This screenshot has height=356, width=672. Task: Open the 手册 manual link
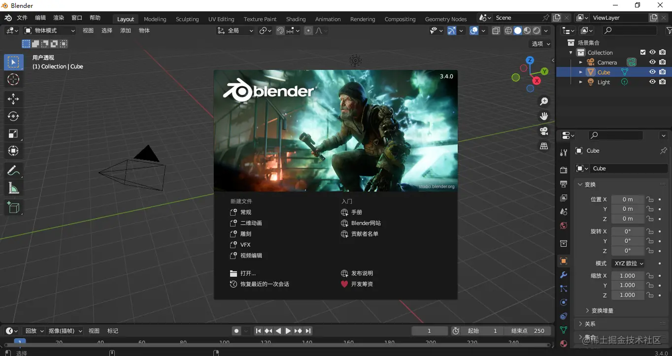click(351, 212)
